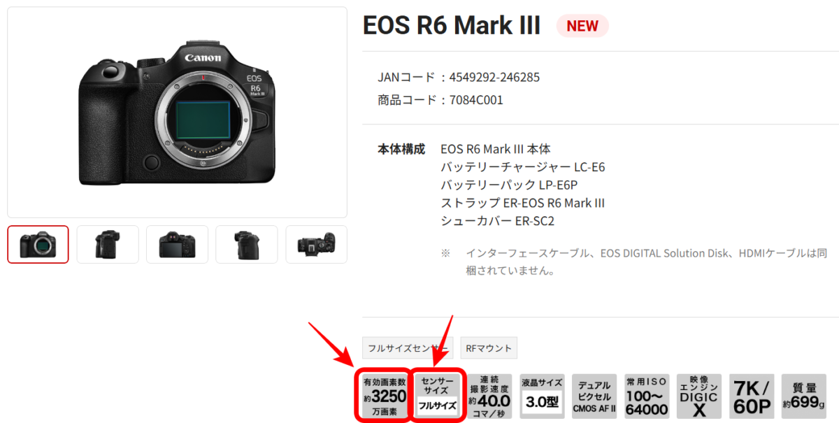
Task: Click the main Canon EOS R6 product image
Action: tap(177, 112)
